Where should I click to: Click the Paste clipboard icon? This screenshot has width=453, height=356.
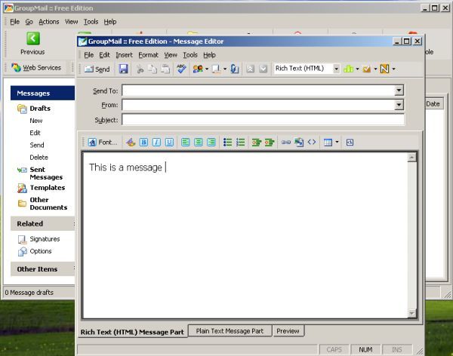point(165,69)
